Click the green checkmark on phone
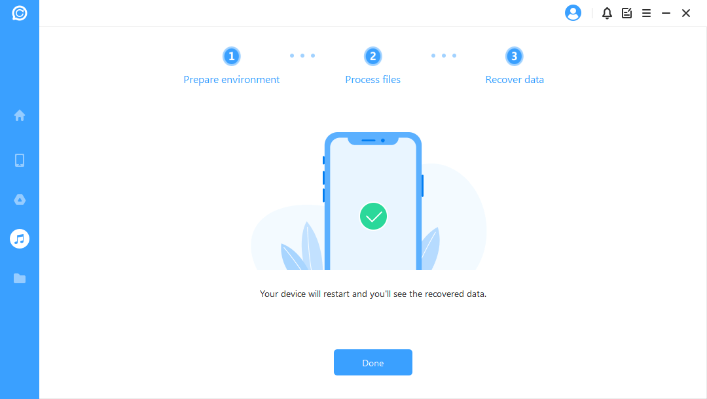707x399 pixels. 373,216
